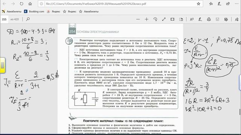Open Авиабилеты bookmark with plane icon
The image size is (241, 135).
[x=12, y=12]
